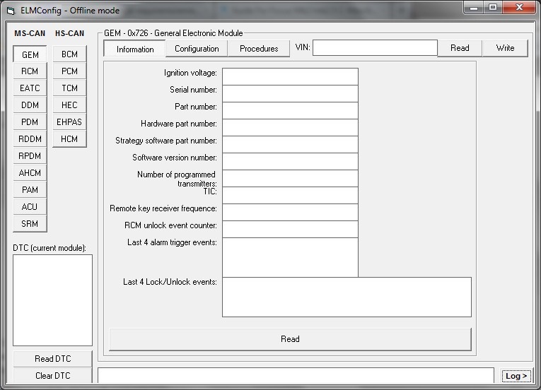The image size is (541, 390).
Task: Click the Number of programmed transmitters field
Action: 290,178
